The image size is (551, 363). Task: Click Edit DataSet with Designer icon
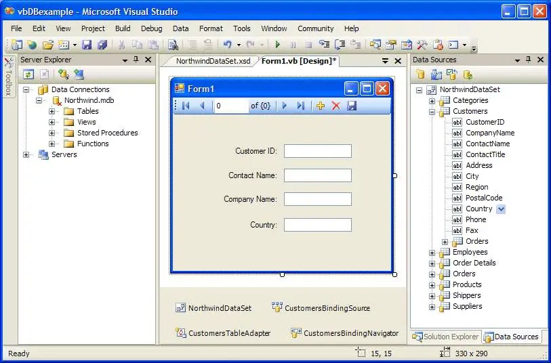(x=436, y=74)
